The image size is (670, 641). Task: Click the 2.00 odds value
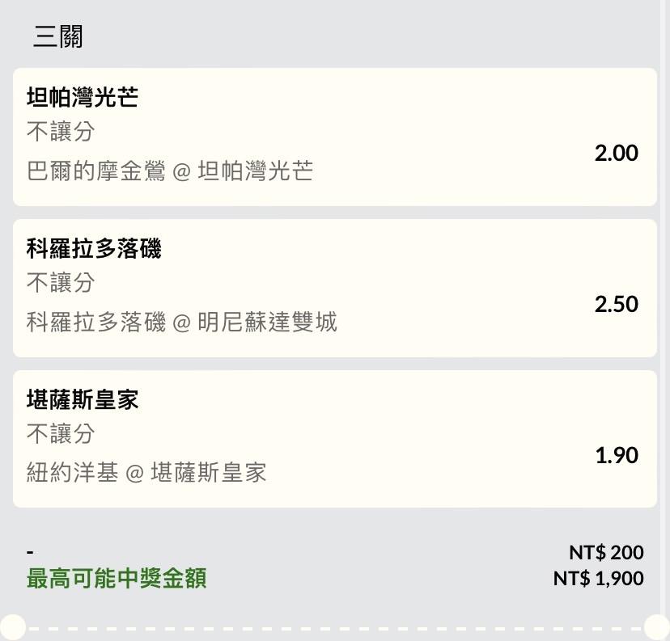point(616,153)
